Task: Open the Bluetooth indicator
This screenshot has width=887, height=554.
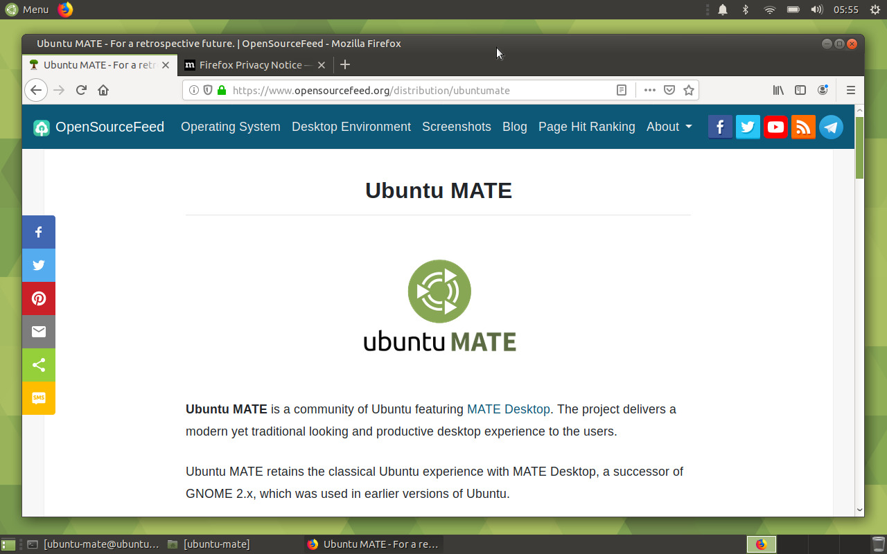Action: [x=746, y=10]
